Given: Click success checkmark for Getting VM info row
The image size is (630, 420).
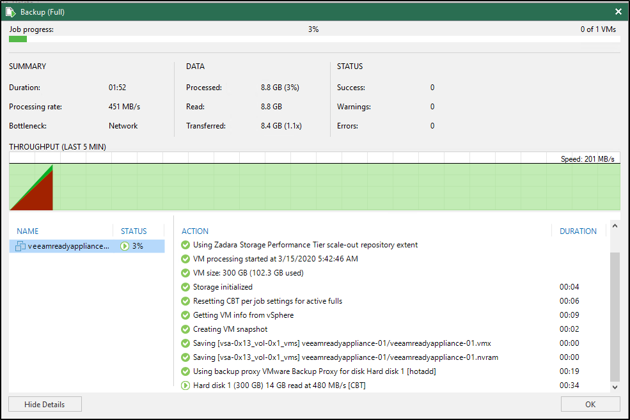Looking at the screenshot, I should coord(185,315).
